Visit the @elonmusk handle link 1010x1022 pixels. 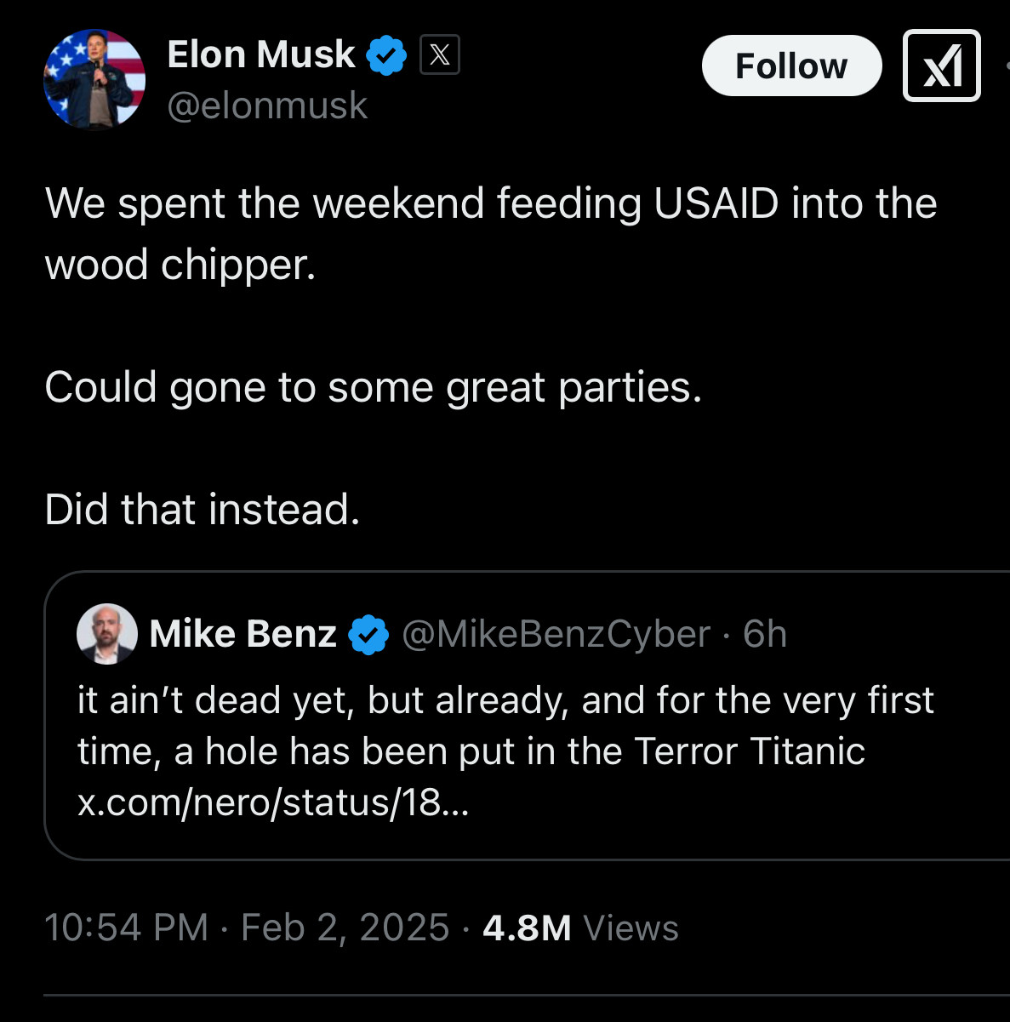point(267,106)
